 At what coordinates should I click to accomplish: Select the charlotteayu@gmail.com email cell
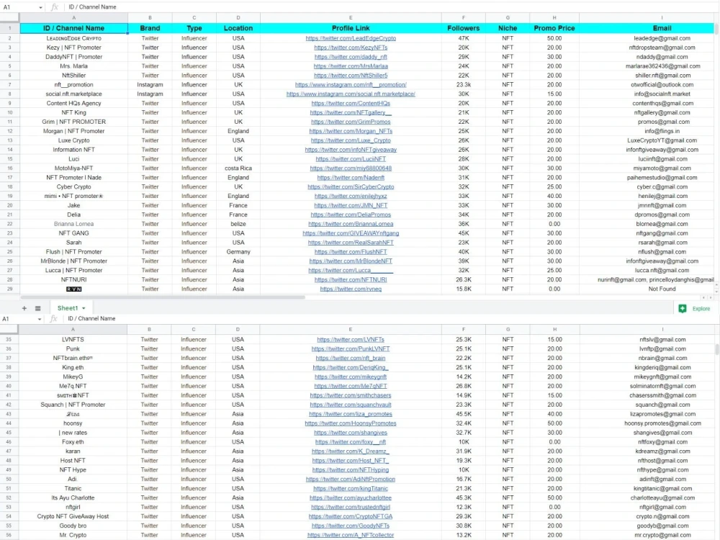pos(662,498)
